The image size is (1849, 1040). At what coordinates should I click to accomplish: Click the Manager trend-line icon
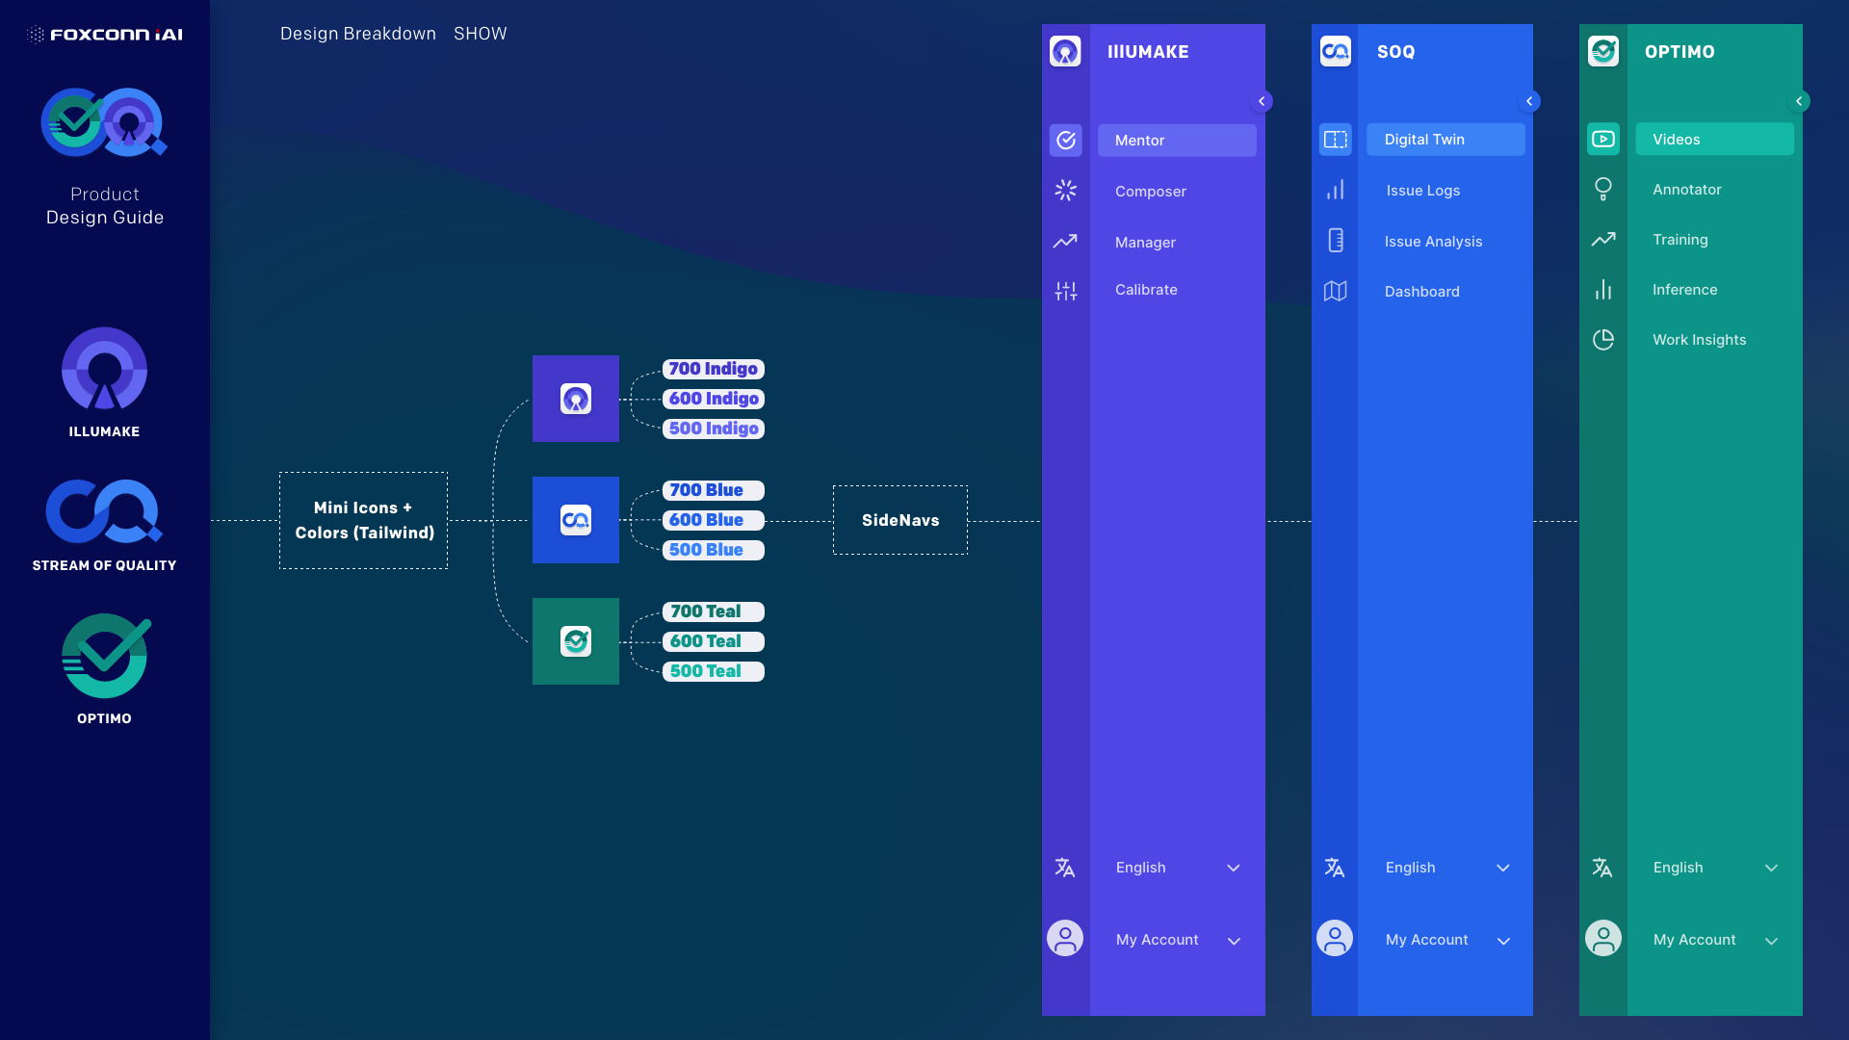click(1065, 242)
